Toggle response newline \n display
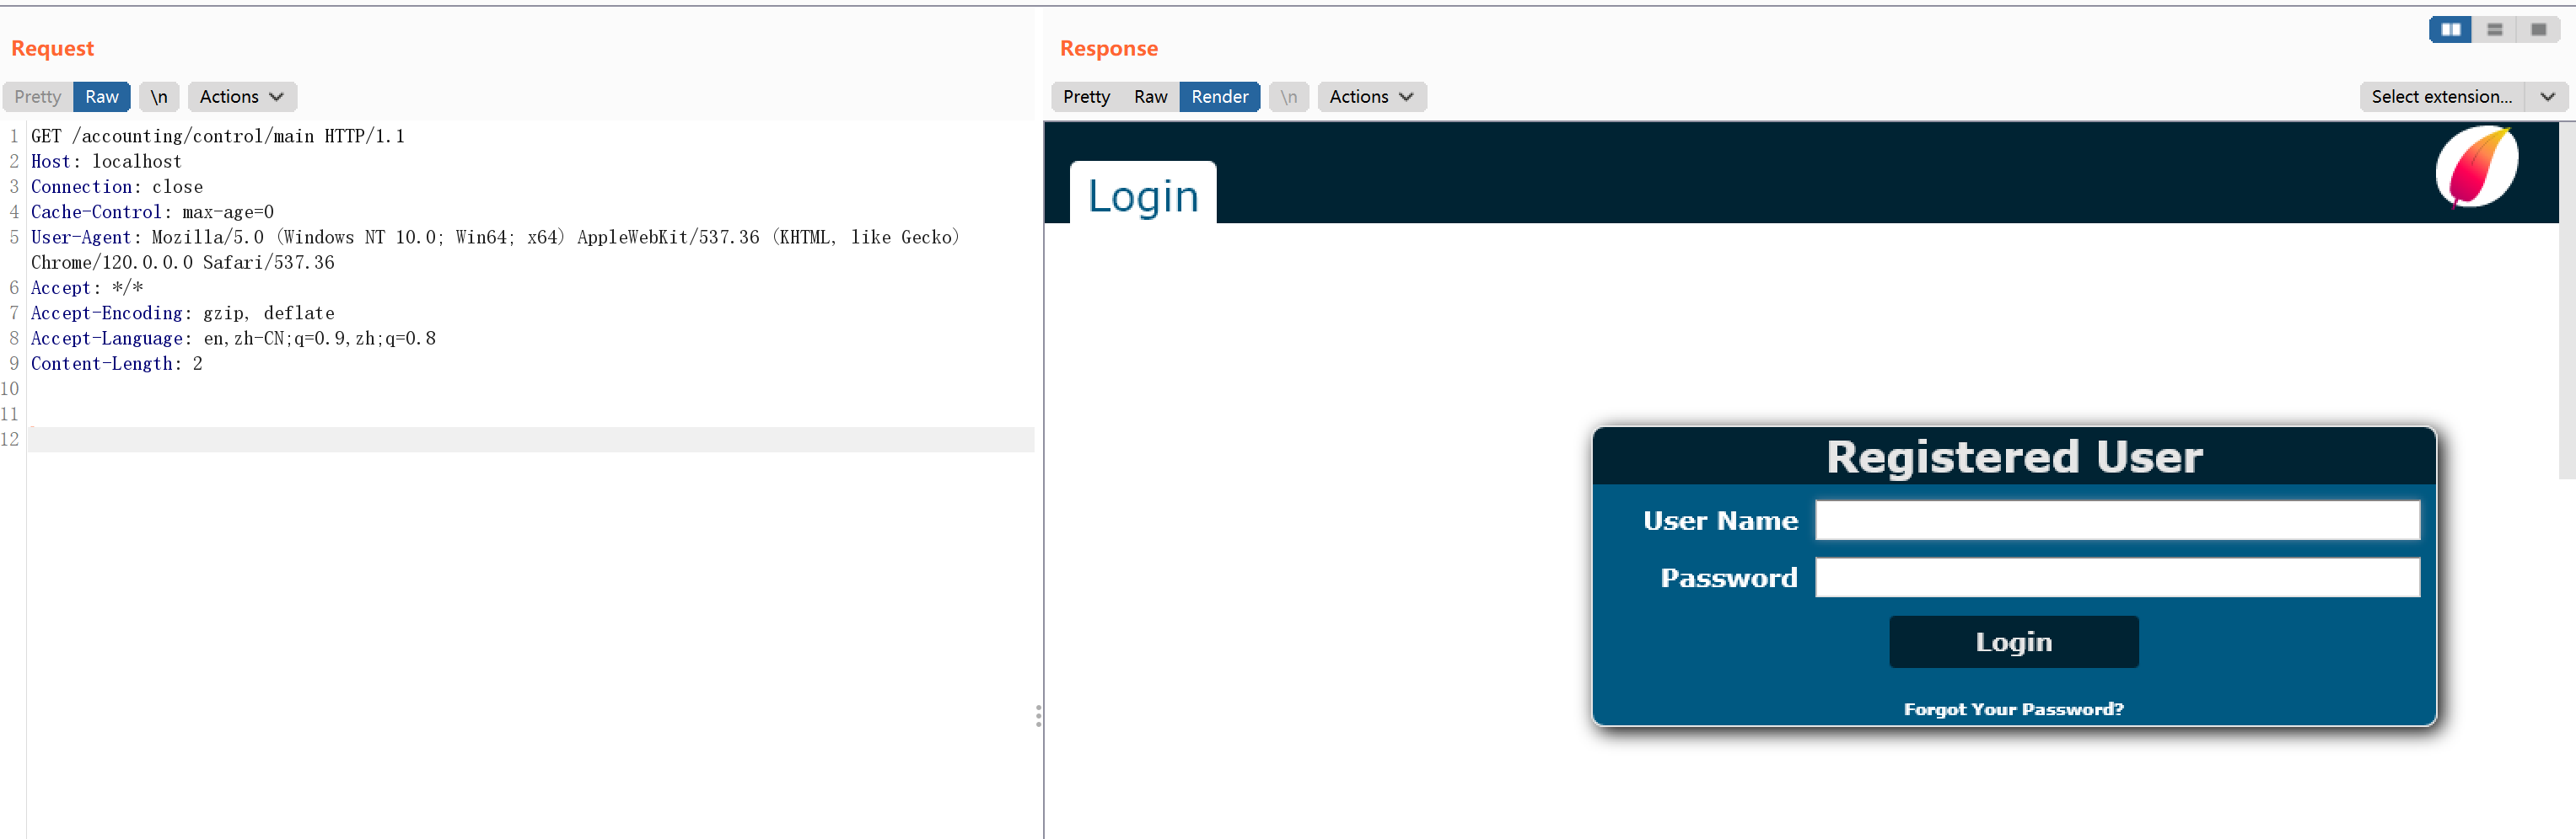 point(1288,97)
